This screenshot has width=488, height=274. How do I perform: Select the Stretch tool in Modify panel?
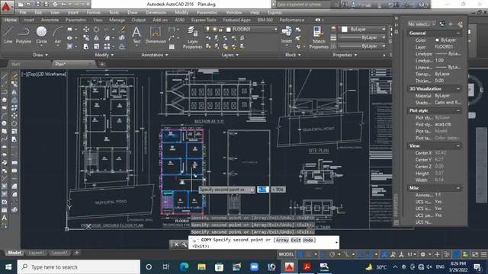pyautogui.click(x=86, y=46)
